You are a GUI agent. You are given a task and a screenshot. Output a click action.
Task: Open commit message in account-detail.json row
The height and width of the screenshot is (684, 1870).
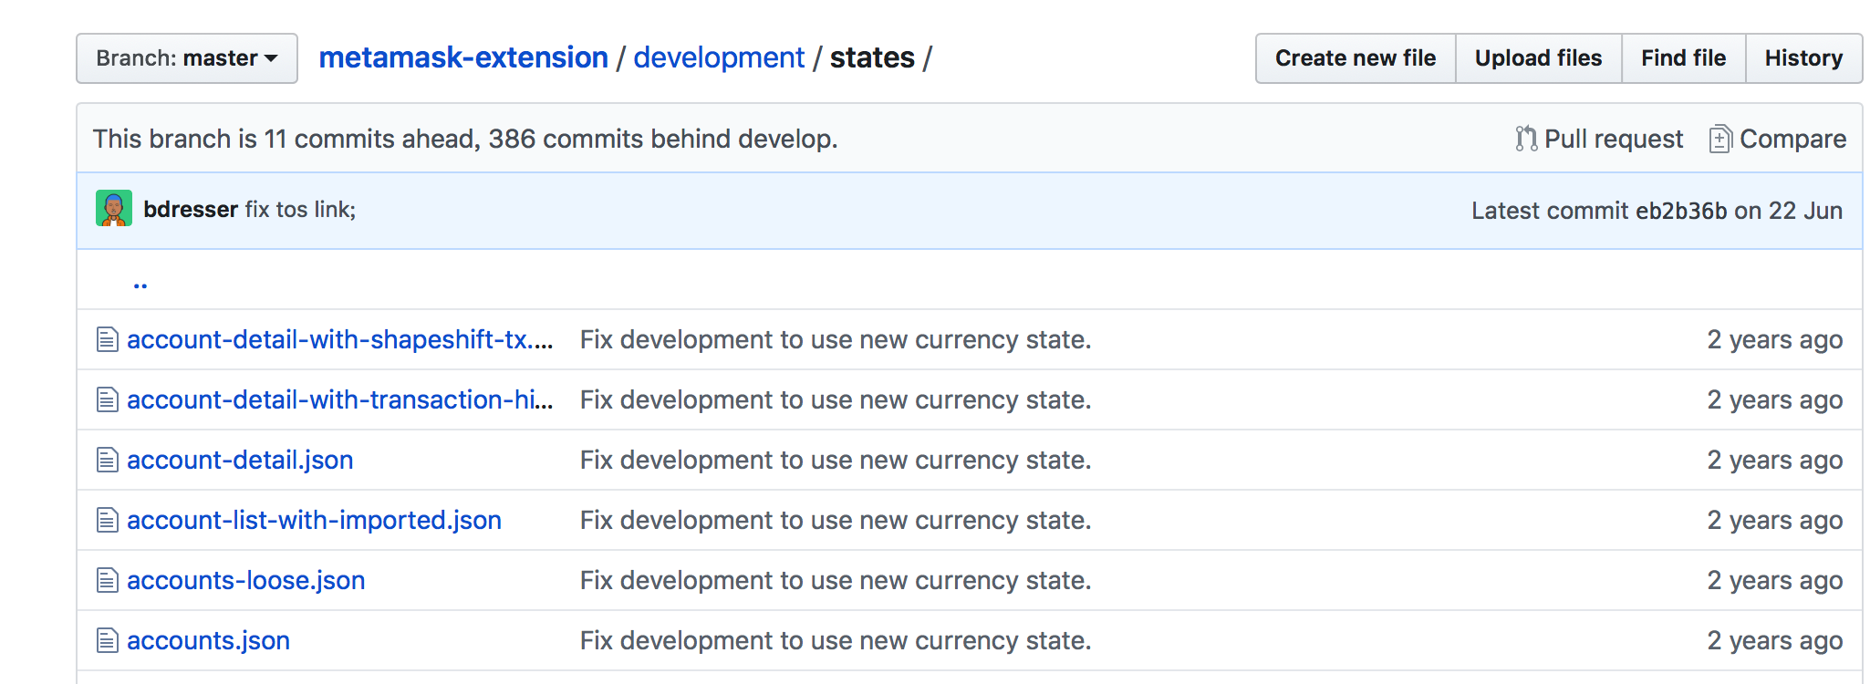click(836, 460)
